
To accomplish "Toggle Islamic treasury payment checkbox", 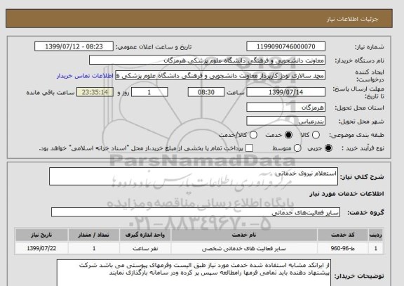I will click(x=249, y=148).
